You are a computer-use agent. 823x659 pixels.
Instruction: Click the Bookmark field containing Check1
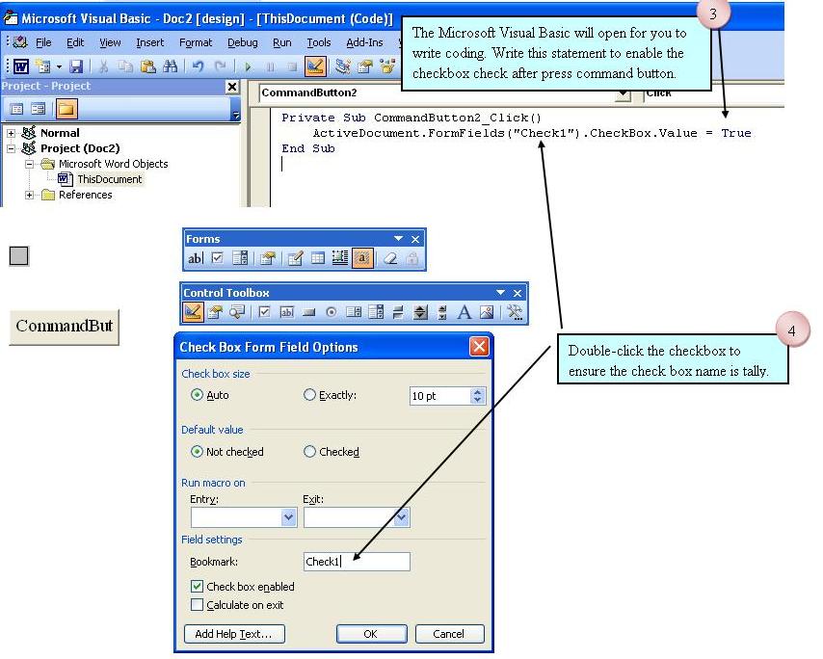point(357,561)
